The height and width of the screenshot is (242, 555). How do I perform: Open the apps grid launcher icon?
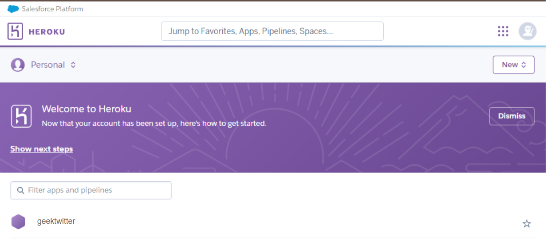(x=503, y=31)
